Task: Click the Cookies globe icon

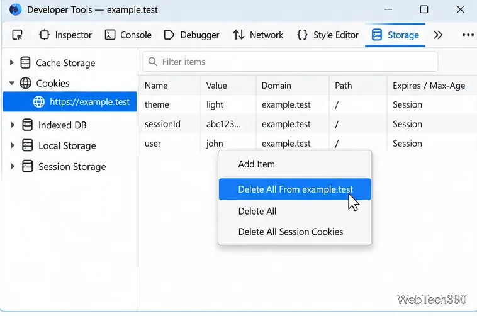Action: point(25,83)
